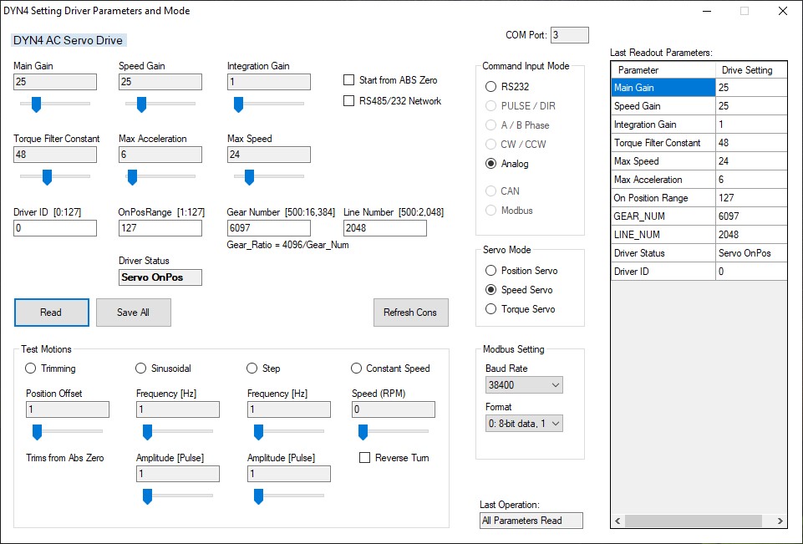This screenshot has width=803, height=544.
Task: Click the Driver ID input field
Action: [55, 228]
